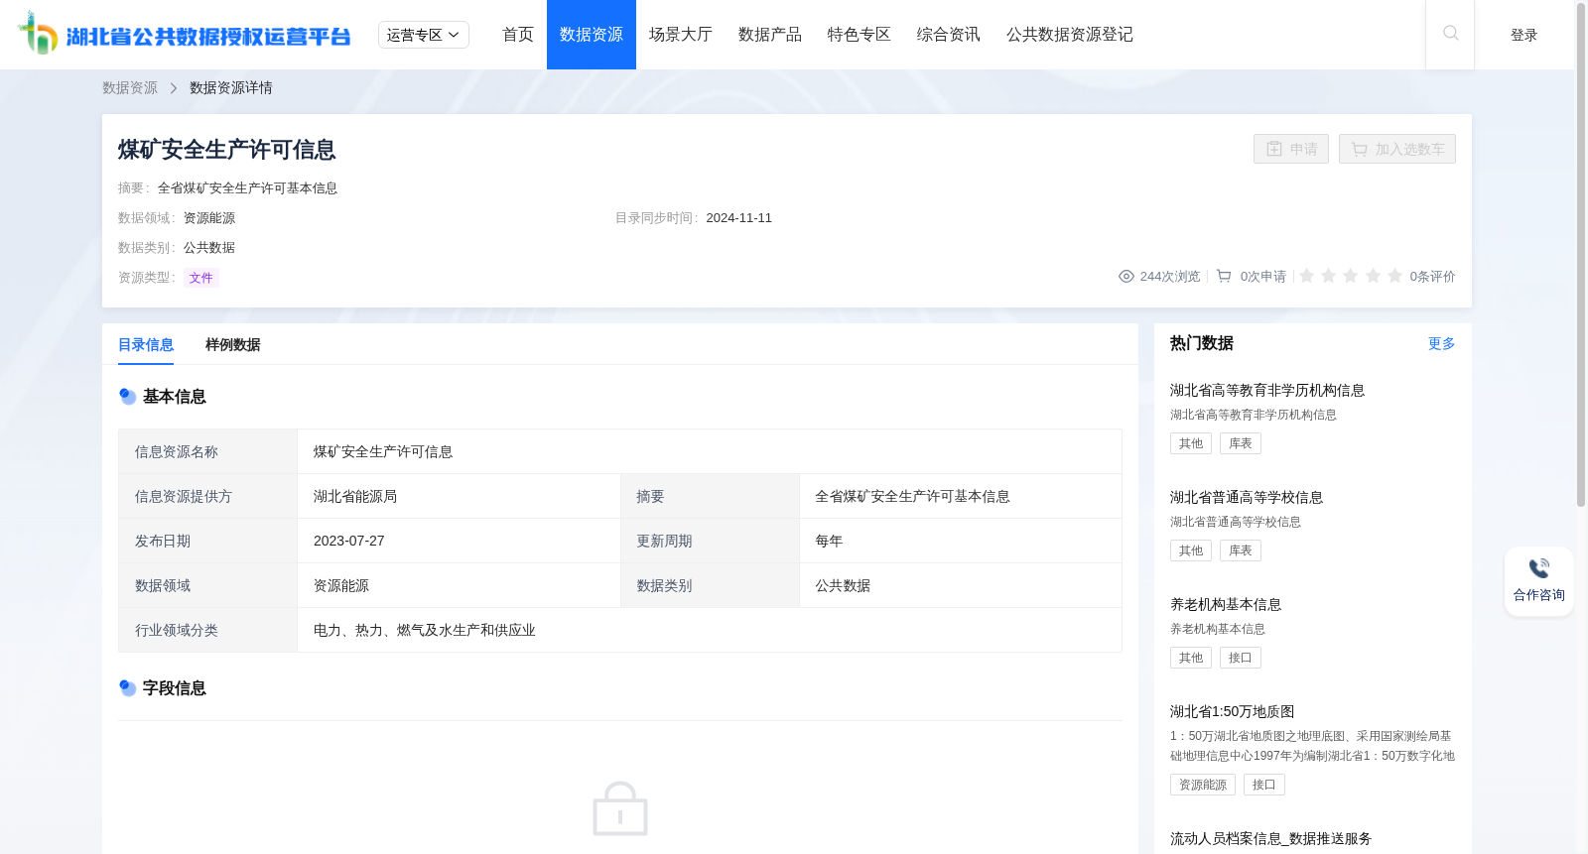Click the eye icon beside 244次浏览
1588x854 pixels.
1126,277
